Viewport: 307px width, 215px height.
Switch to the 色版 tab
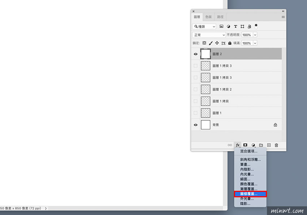208,17
